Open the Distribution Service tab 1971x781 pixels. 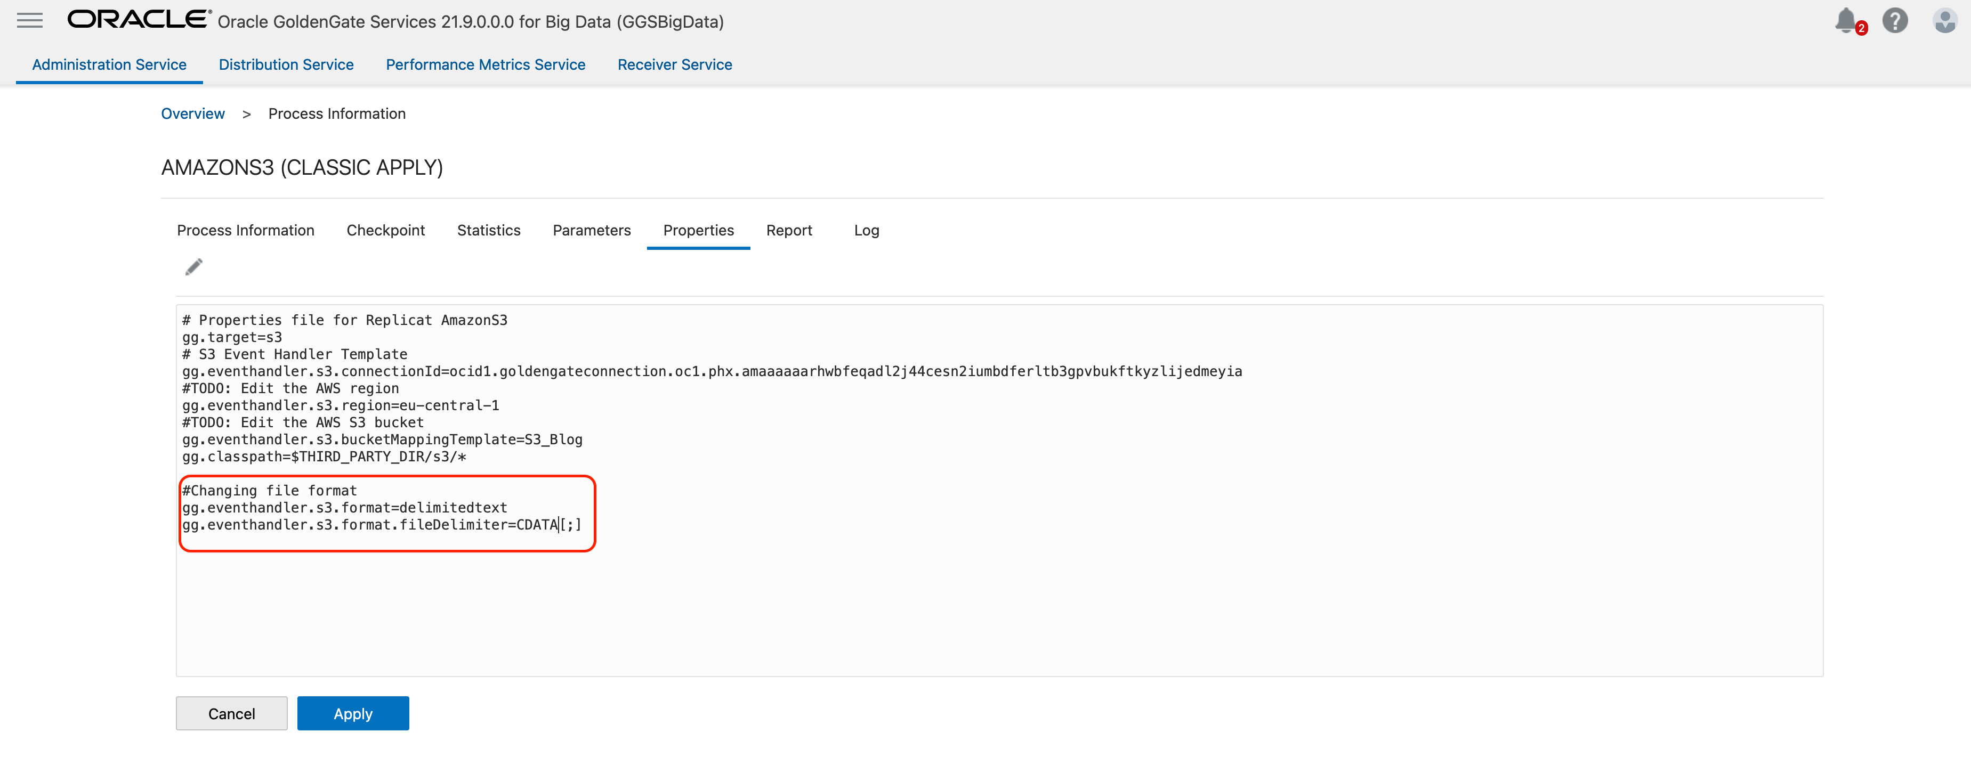(285, 65)
